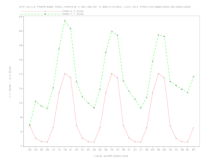Image resolution: width=211 pixels, height=163 pixels.
Task: Select the red O.O_MEAN marker at hour 69
Action: point(164,78)
